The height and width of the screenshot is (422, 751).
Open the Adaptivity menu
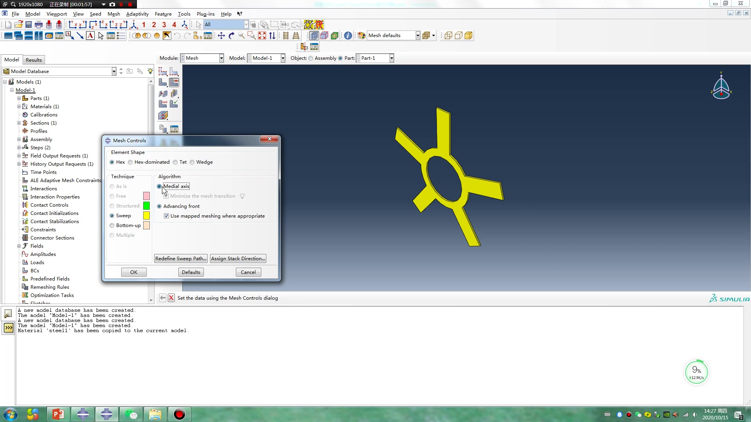pos(137,14)
